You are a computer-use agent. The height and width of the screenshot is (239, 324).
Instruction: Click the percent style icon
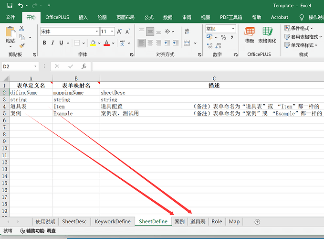(x=223, y=37)
